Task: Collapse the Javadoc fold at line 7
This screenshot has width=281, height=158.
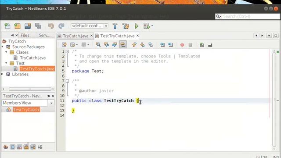Action: [x=67, y=81]
